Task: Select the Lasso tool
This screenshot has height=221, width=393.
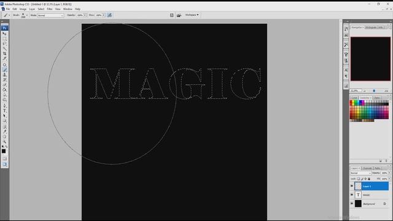Action: (4, 44)
